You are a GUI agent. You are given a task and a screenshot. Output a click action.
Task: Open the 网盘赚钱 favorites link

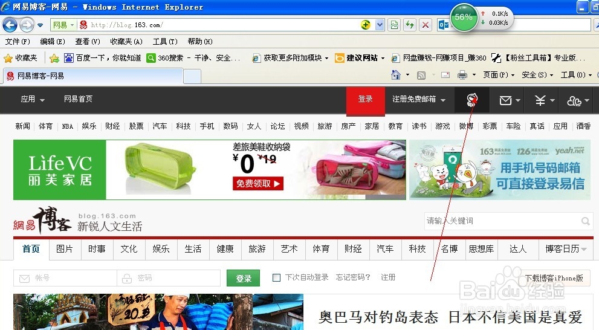[439, 57]
